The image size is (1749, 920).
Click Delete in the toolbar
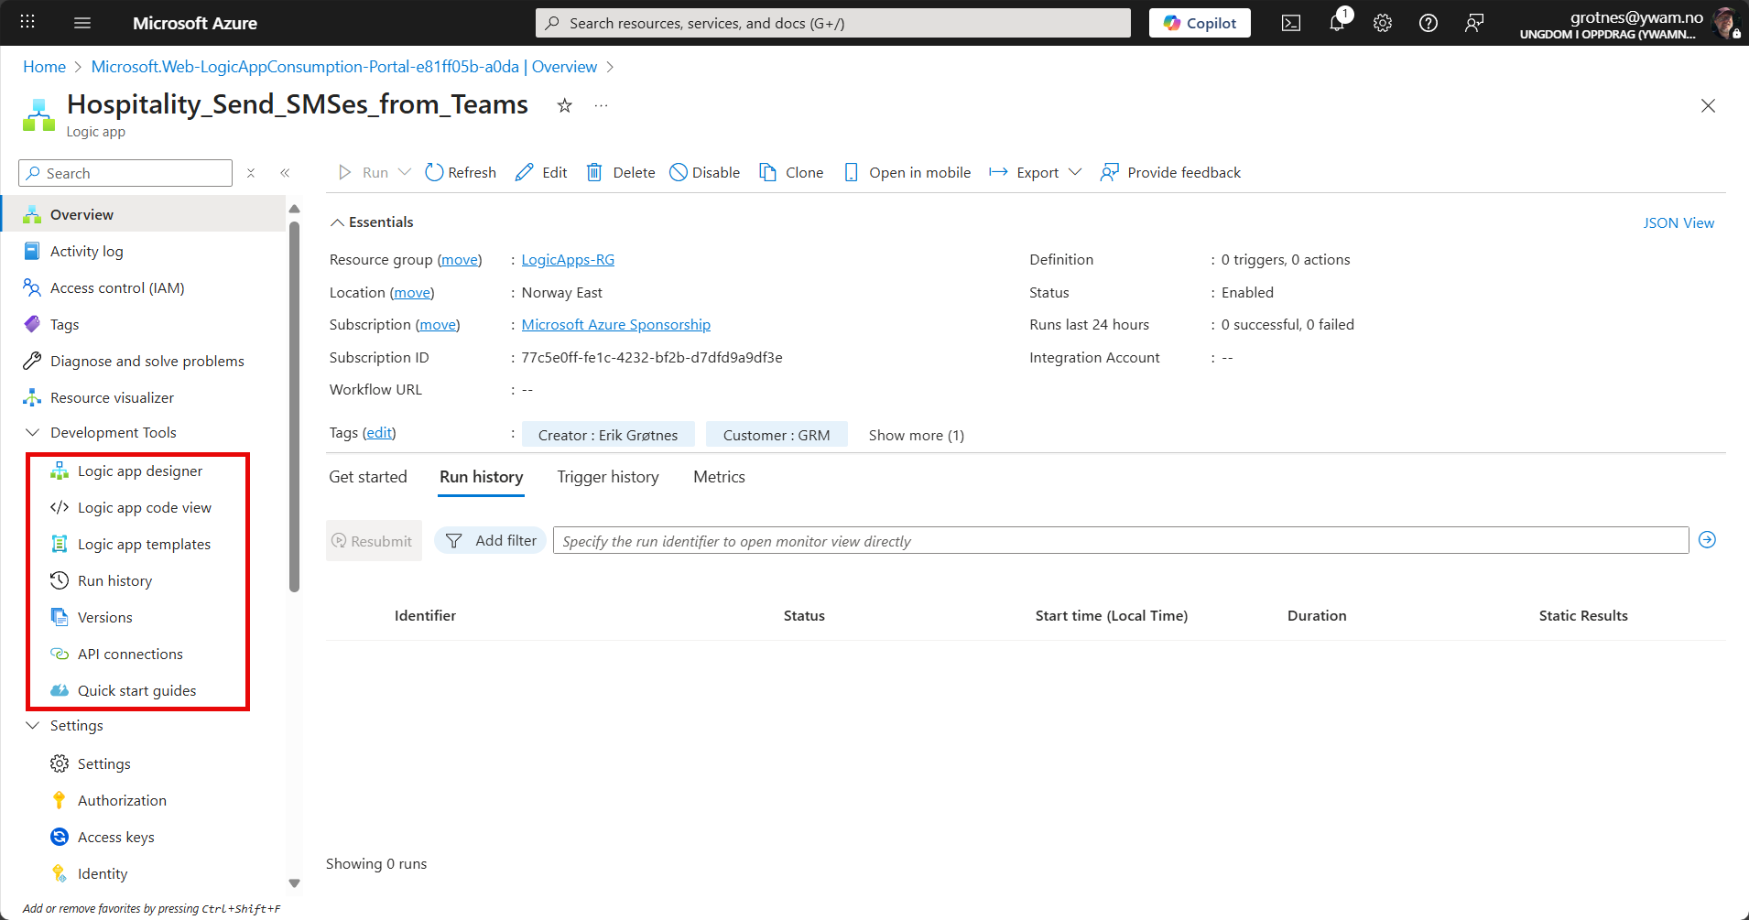tap(621, 172)
